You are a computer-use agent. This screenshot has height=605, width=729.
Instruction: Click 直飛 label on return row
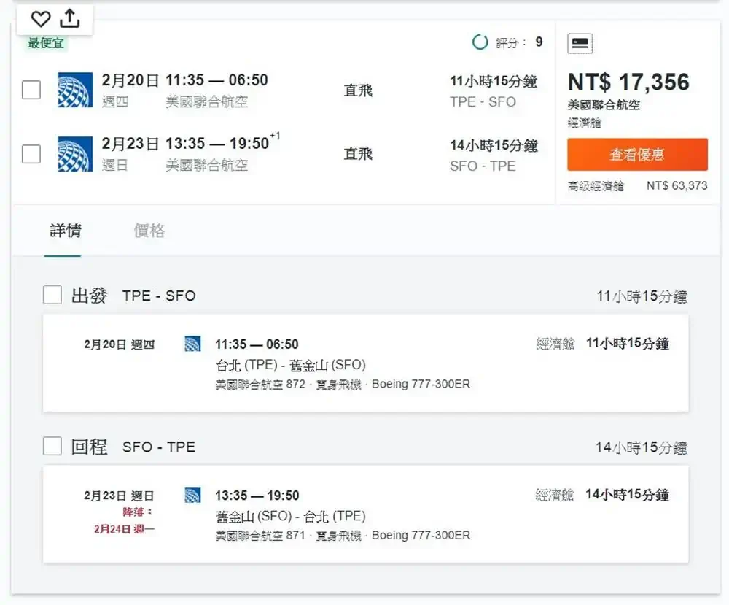358,154
